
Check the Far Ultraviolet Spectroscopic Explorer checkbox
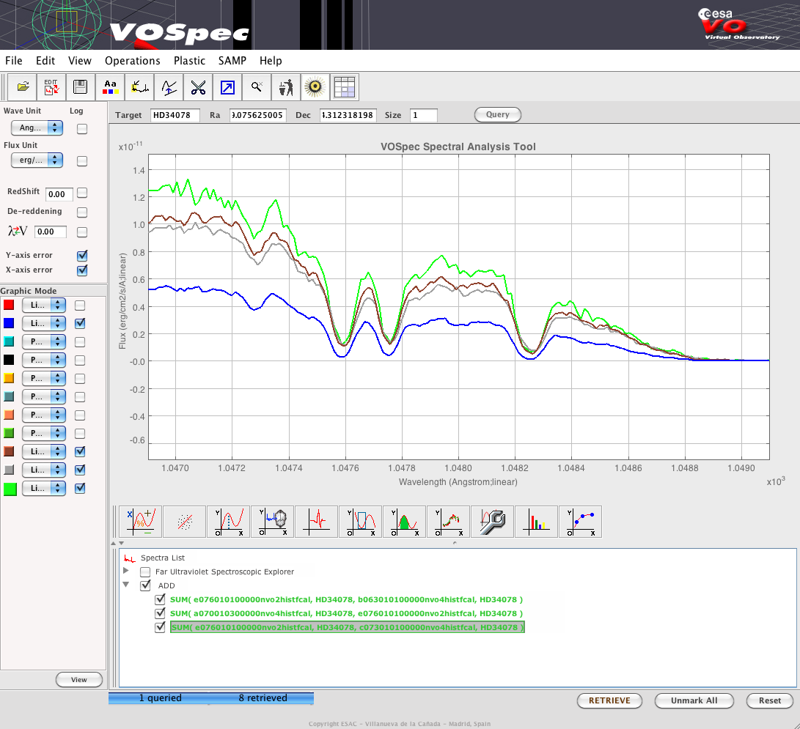pyautogui.click(x=145, y=572)
